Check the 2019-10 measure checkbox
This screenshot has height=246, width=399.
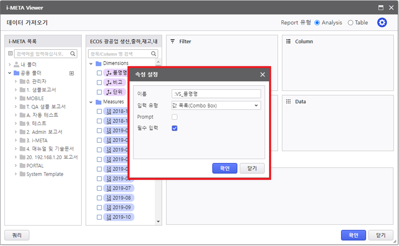(99, 217)
